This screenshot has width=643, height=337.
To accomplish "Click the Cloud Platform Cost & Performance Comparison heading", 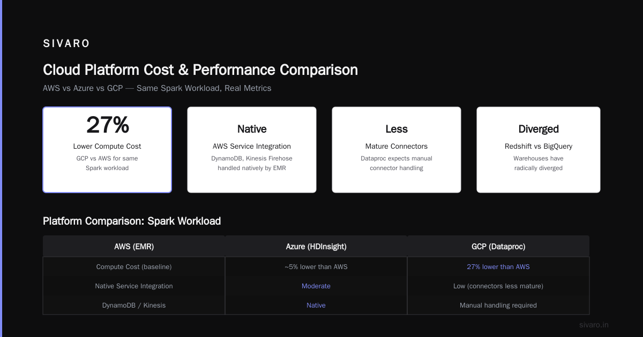I will point(200,70).
